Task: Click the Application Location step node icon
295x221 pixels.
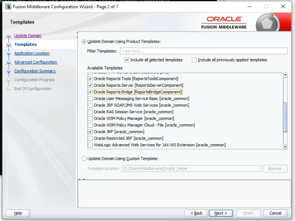Action: pyautogui.click(x=8, y=54)
